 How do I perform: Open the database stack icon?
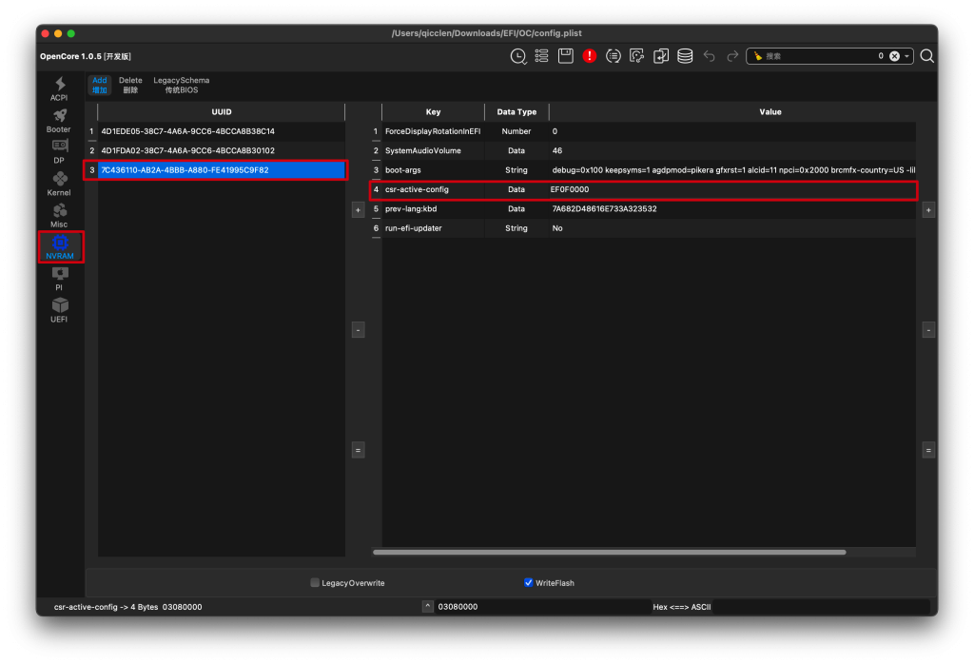(x=685, y=56)
